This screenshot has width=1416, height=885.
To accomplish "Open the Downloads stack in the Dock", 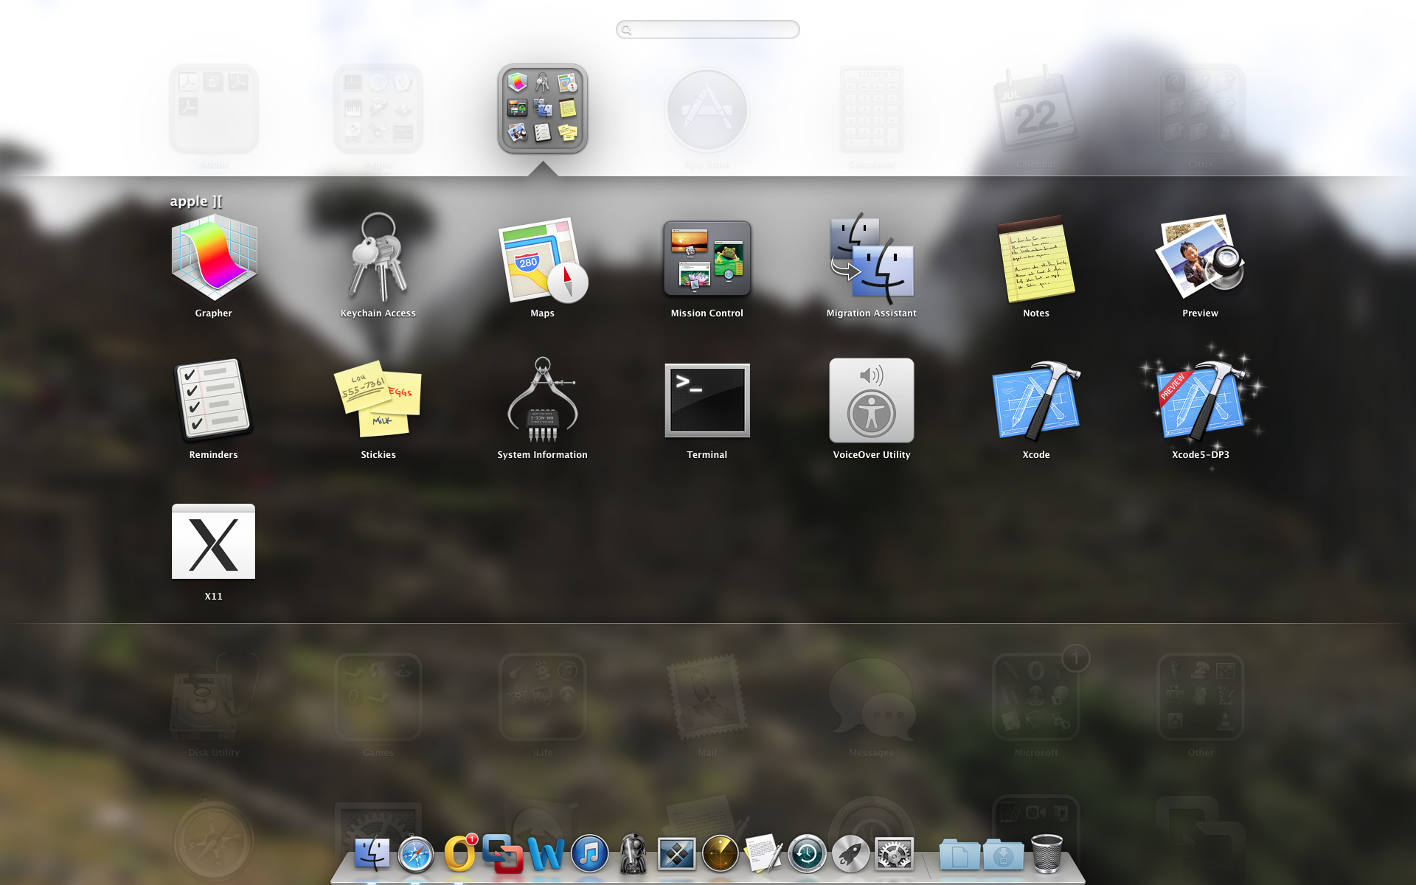I will click(x=1003, y=855).
